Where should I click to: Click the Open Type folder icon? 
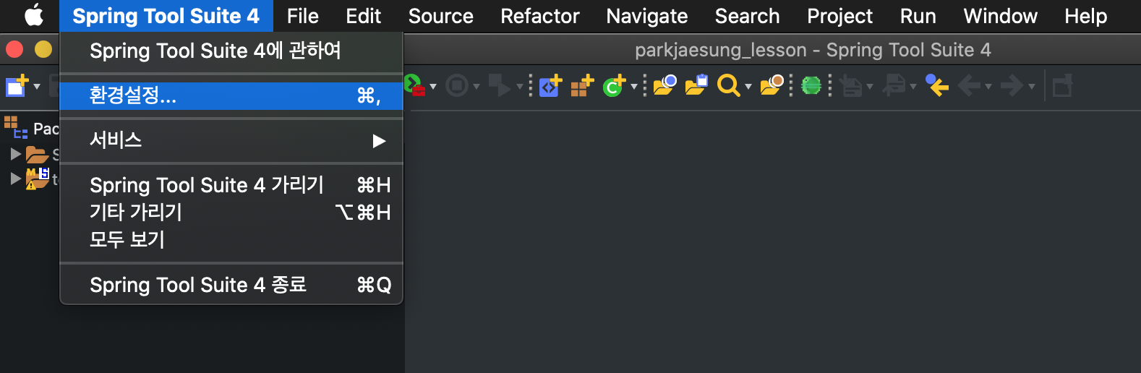point(664,85)
